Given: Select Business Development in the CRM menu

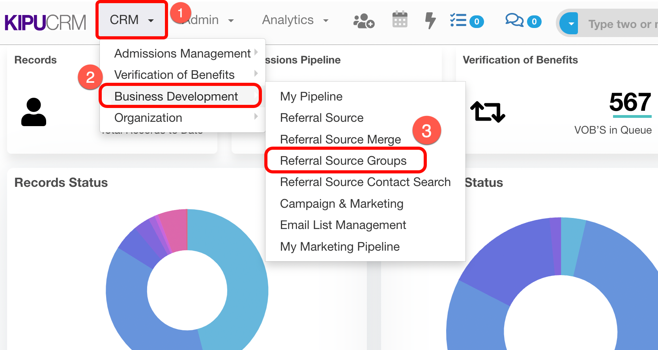Looking at the screenshot, I should pos(176,96).
